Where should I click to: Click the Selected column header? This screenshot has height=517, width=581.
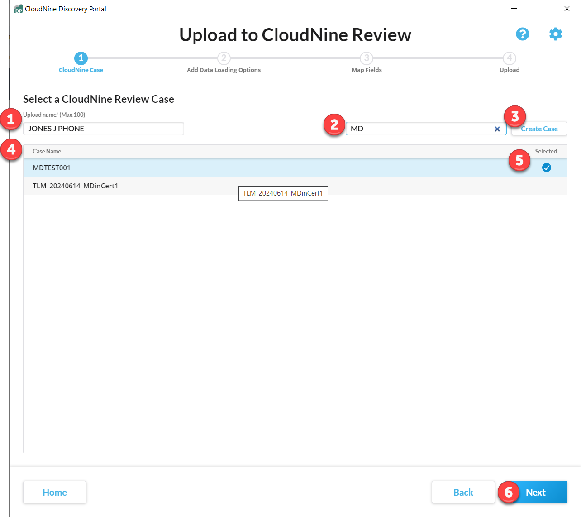[546, 152]
